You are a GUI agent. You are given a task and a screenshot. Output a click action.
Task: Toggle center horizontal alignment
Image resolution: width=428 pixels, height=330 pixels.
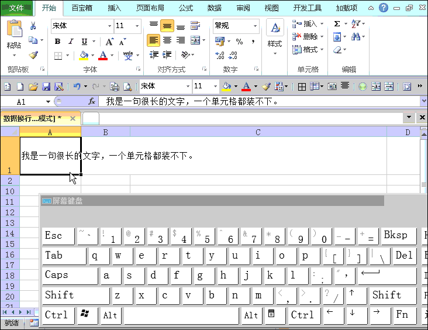tap(167, 40)
